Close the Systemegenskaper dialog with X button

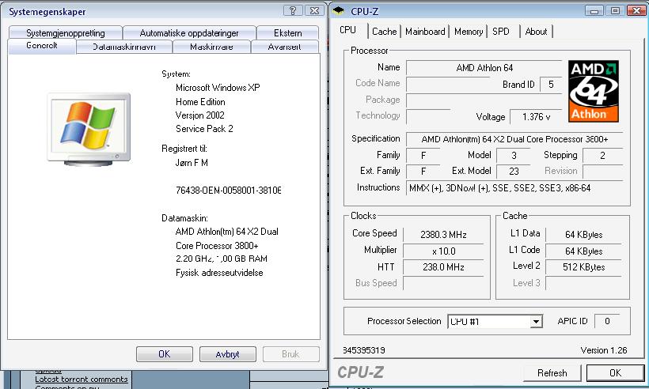314,11
